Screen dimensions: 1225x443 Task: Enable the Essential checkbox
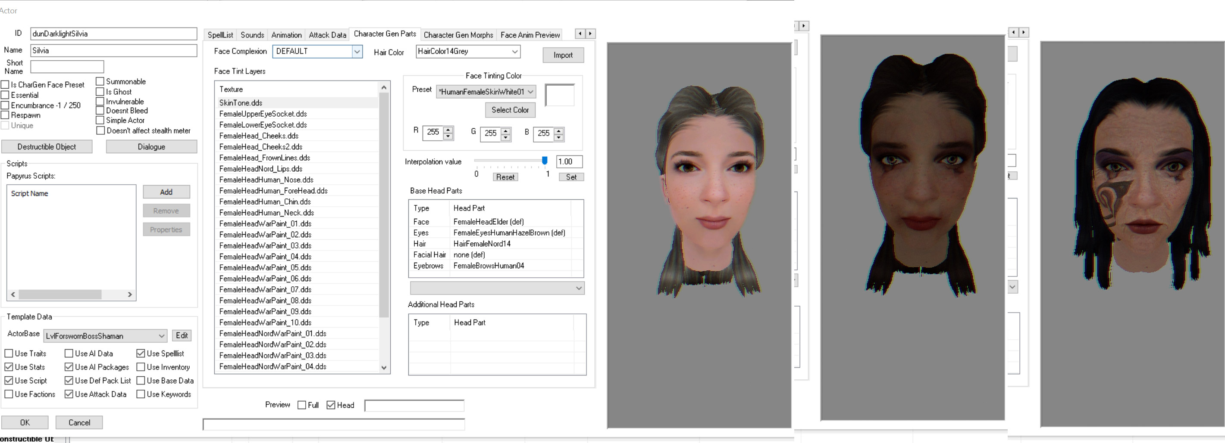coord(5,95)
